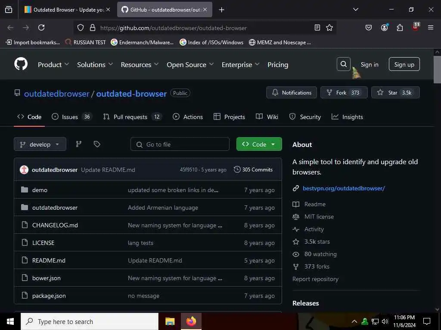Click the browser address bar URL
Image resolution: width=441 pixels, height=330 pixels.
tap(173, 28)
